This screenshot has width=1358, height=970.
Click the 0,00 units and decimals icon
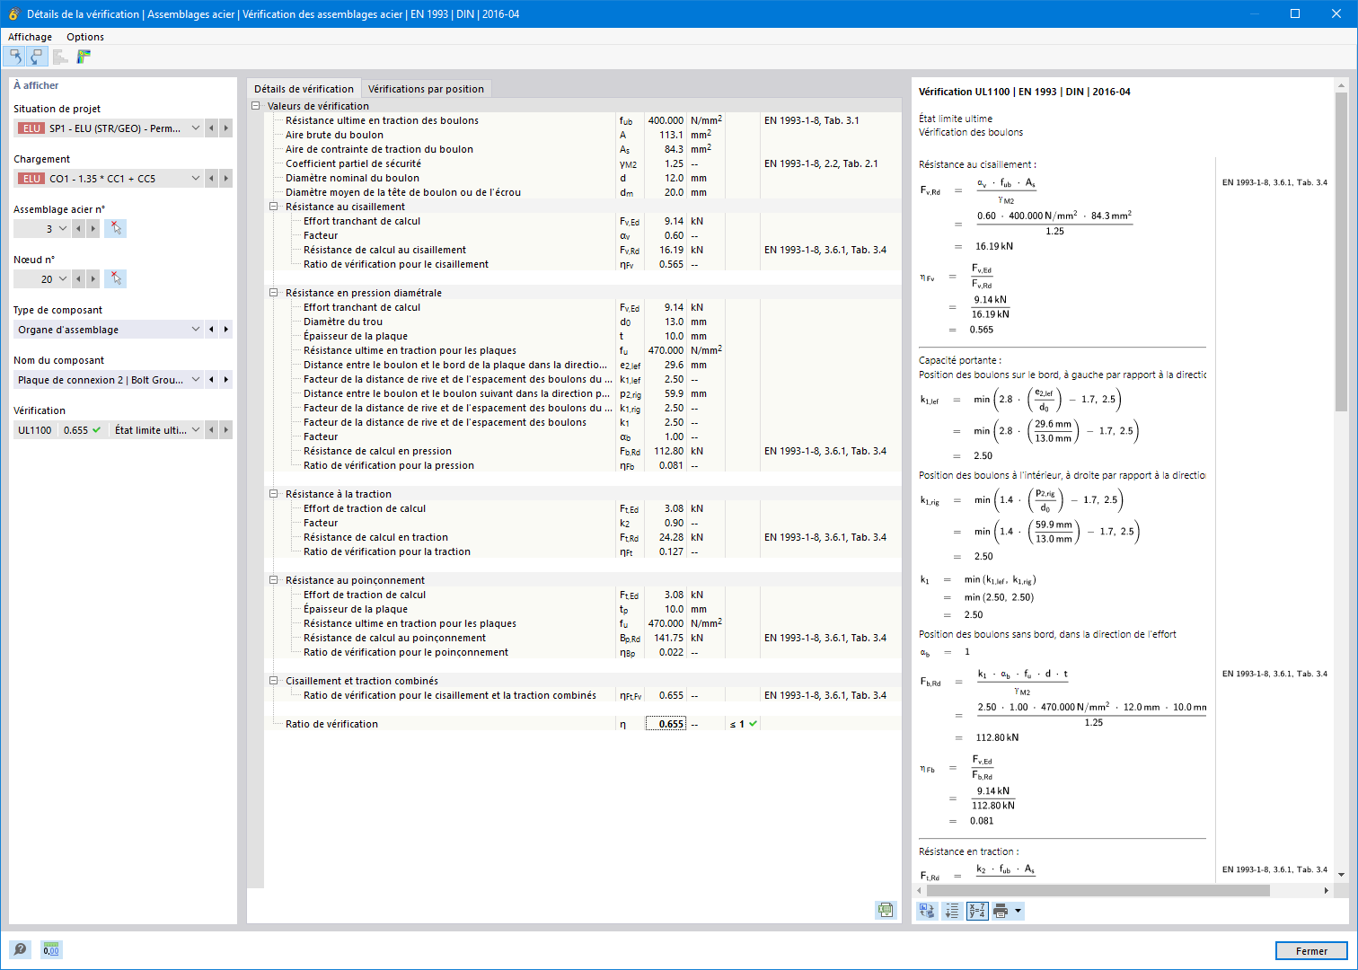(51, 949)
